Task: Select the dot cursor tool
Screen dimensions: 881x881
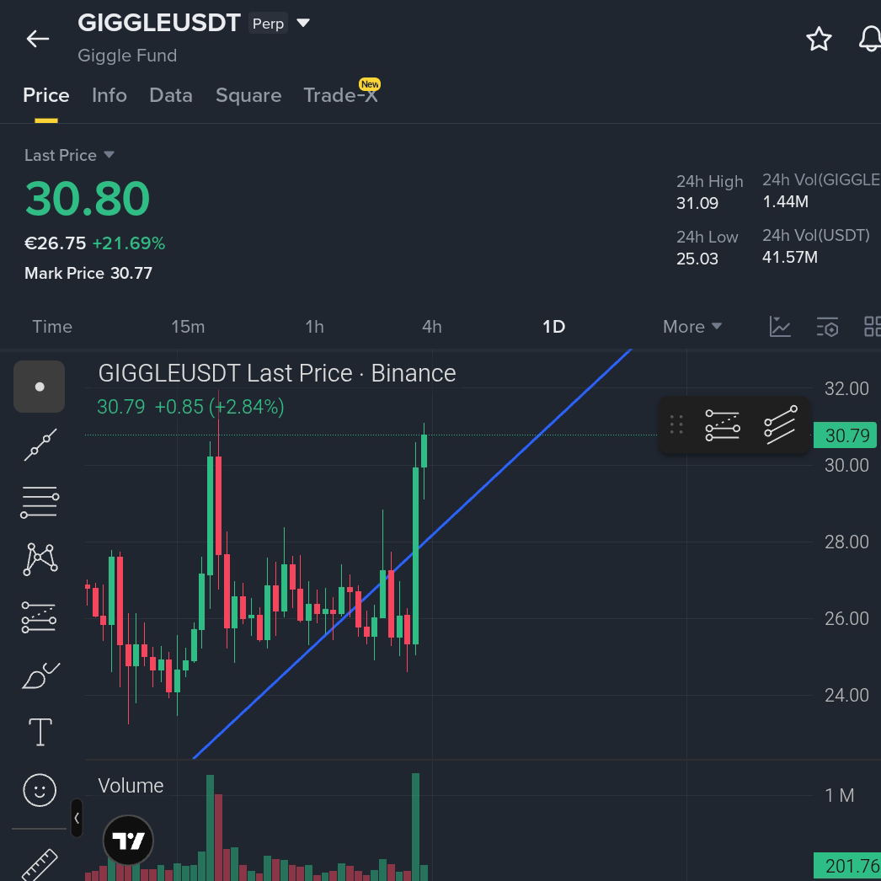Action: point(40,387)
